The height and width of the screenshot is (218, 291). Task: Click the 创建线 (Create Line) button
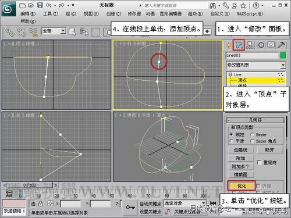(x=241, y=149)
